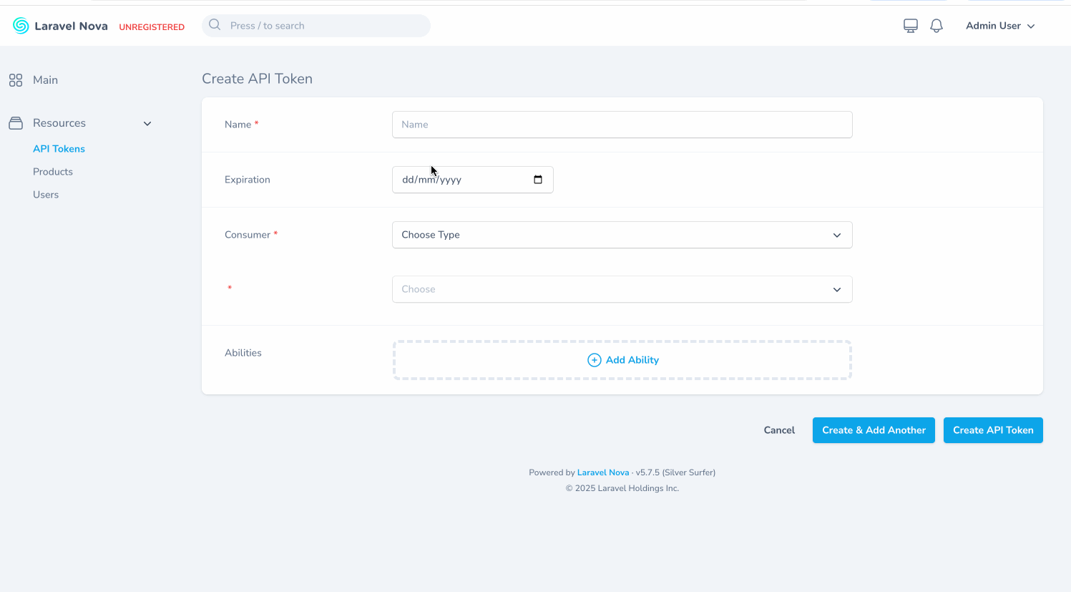Click the Laravel Nova spiral logo
Image resolution: width=1071 pixels, height=592 pixels.
21,25
